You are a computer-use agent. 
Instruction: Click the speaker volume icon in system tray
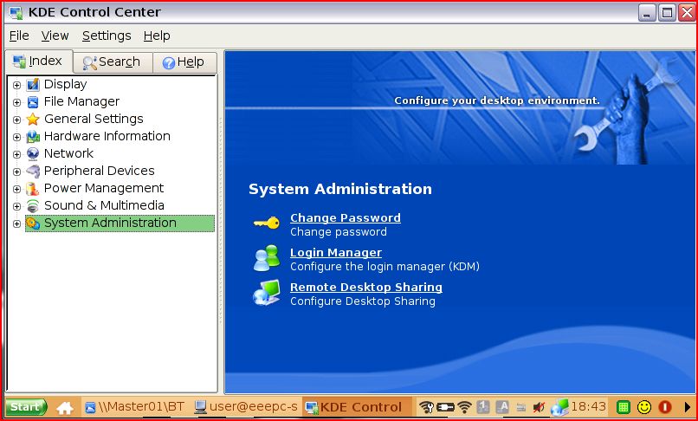click(539, 407)
